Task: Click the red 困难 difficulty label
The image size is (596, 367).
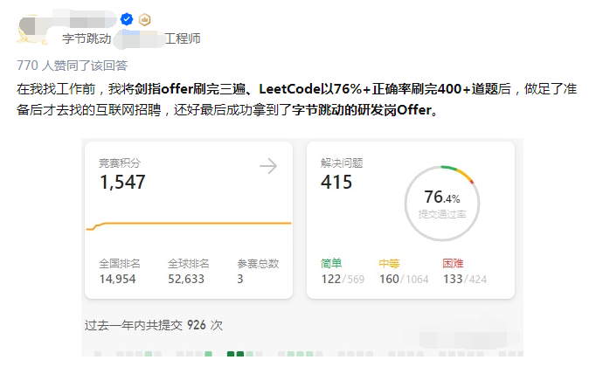Action: pos(453,263)
